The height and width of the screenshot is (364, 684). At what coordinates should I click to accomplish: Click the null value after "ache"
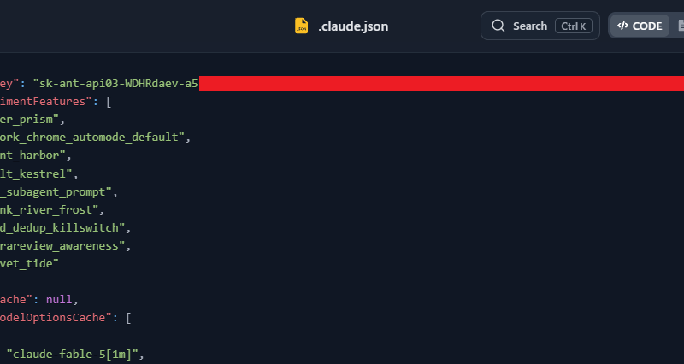(x=59, y=299)
